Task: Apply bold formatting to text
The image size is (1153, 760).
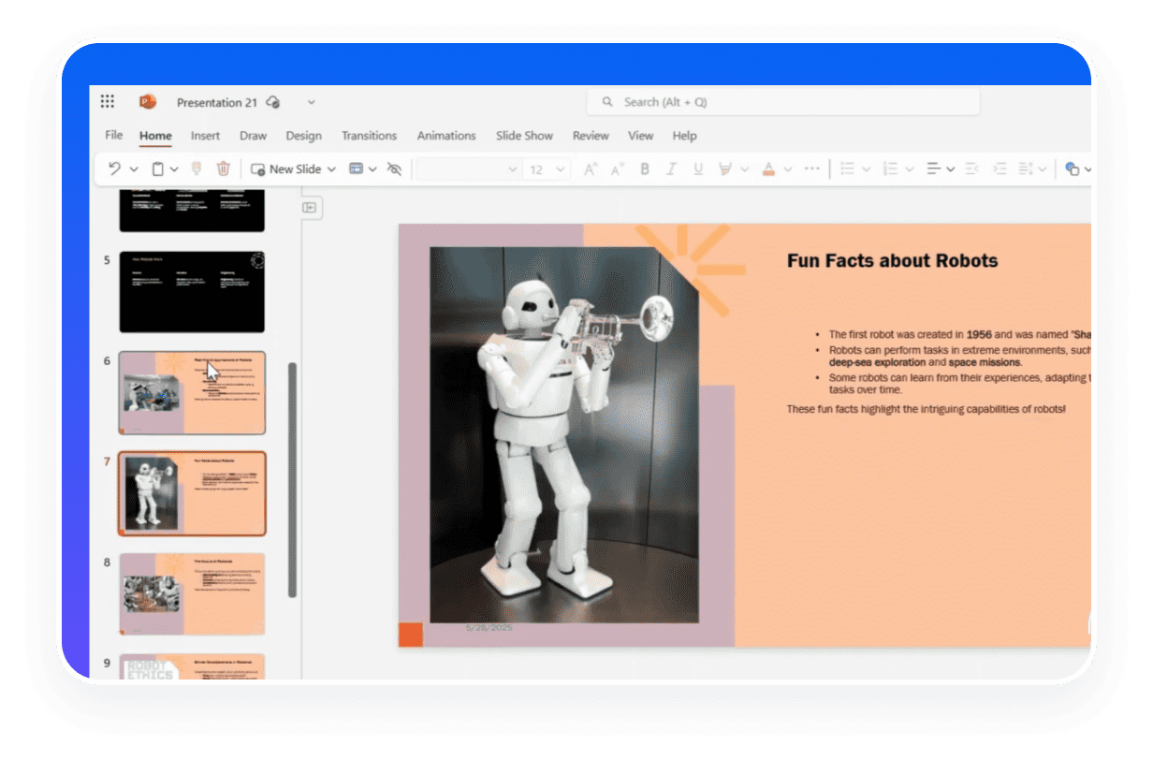Action: (x=644, y=169)
